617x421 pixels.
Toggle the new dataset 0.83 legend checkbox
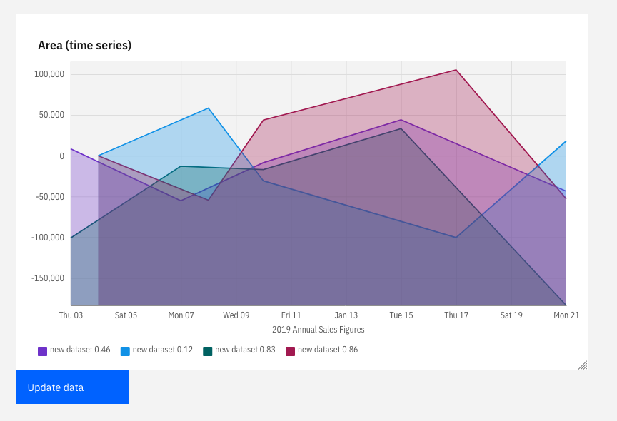(x=208, y=351)
